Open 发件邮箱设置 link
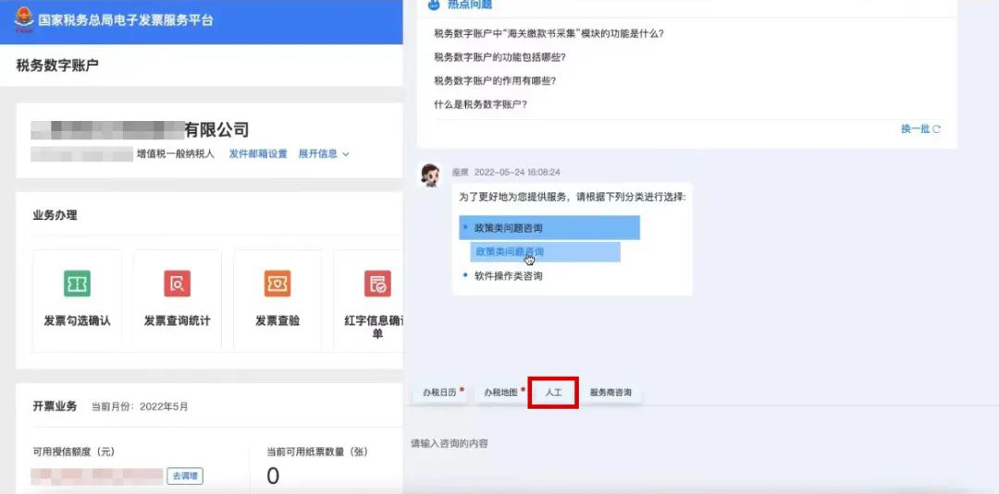 tap(258, 154)
